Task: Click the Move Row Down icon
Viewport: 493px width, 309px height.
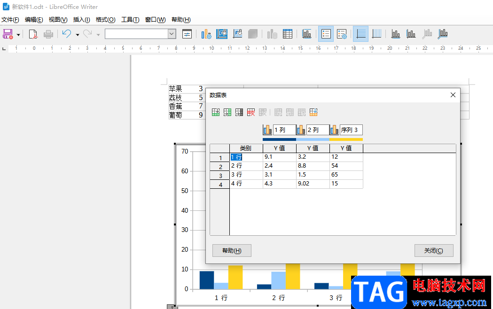Action: [x=313, y=112]
